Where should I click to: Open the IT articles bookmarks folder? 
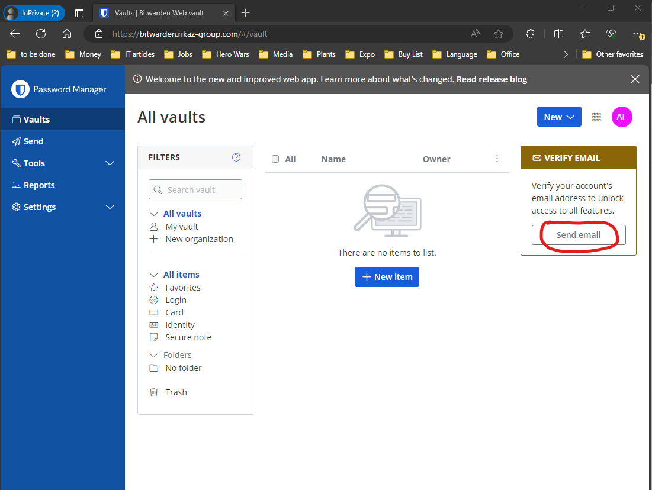(133, 54)
